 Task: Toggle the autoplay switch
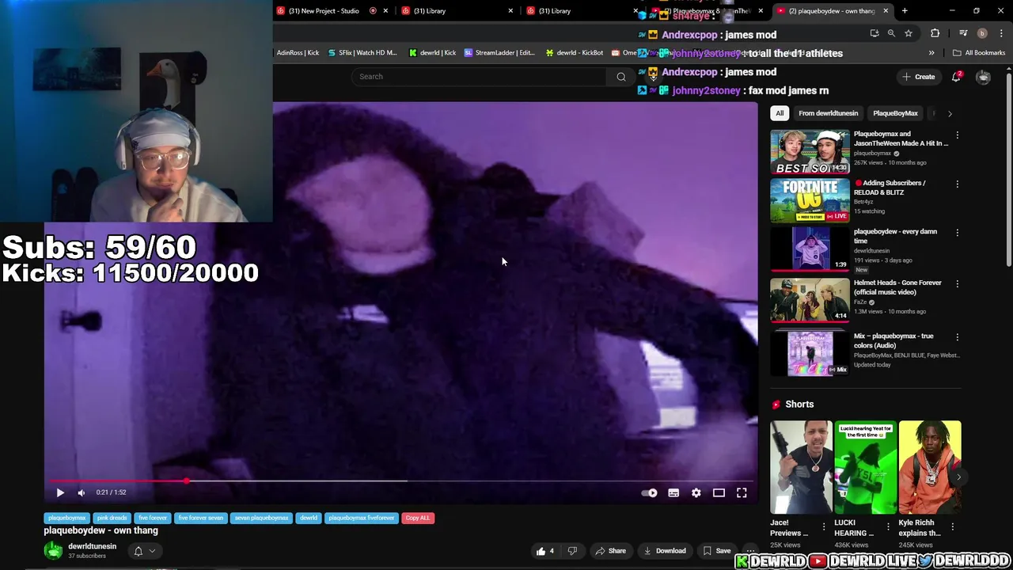649,492
